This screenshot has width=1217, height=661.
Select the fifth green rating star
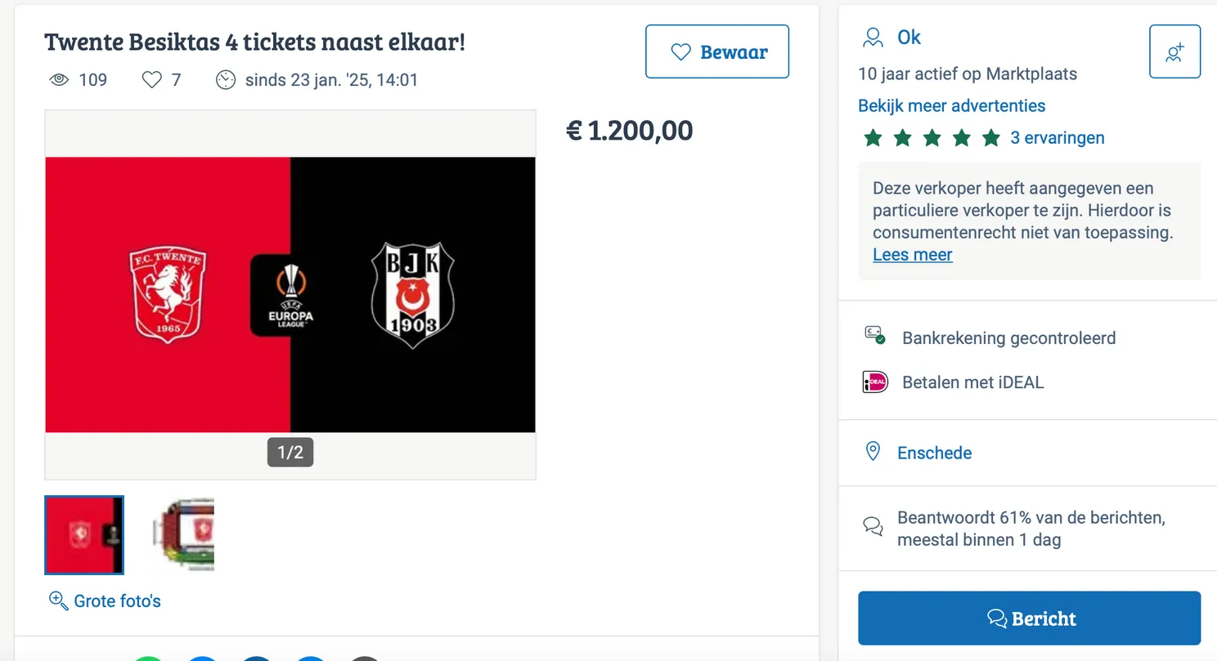tap(991, 137)
